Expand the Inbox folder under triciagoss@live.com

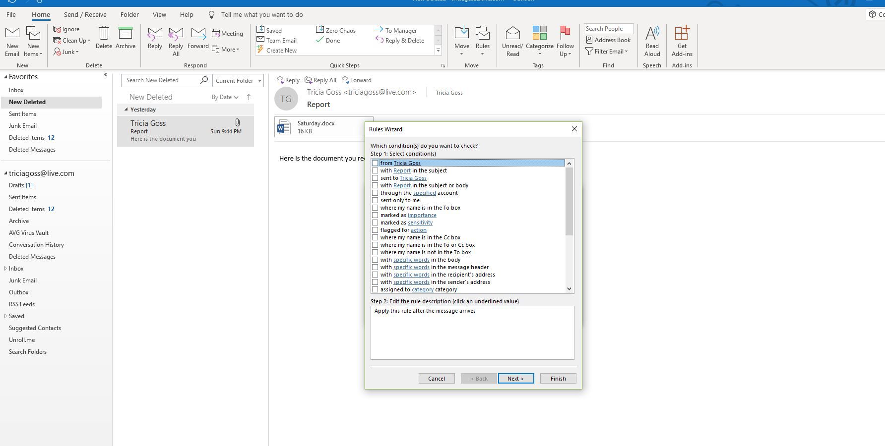pos(5,269)
